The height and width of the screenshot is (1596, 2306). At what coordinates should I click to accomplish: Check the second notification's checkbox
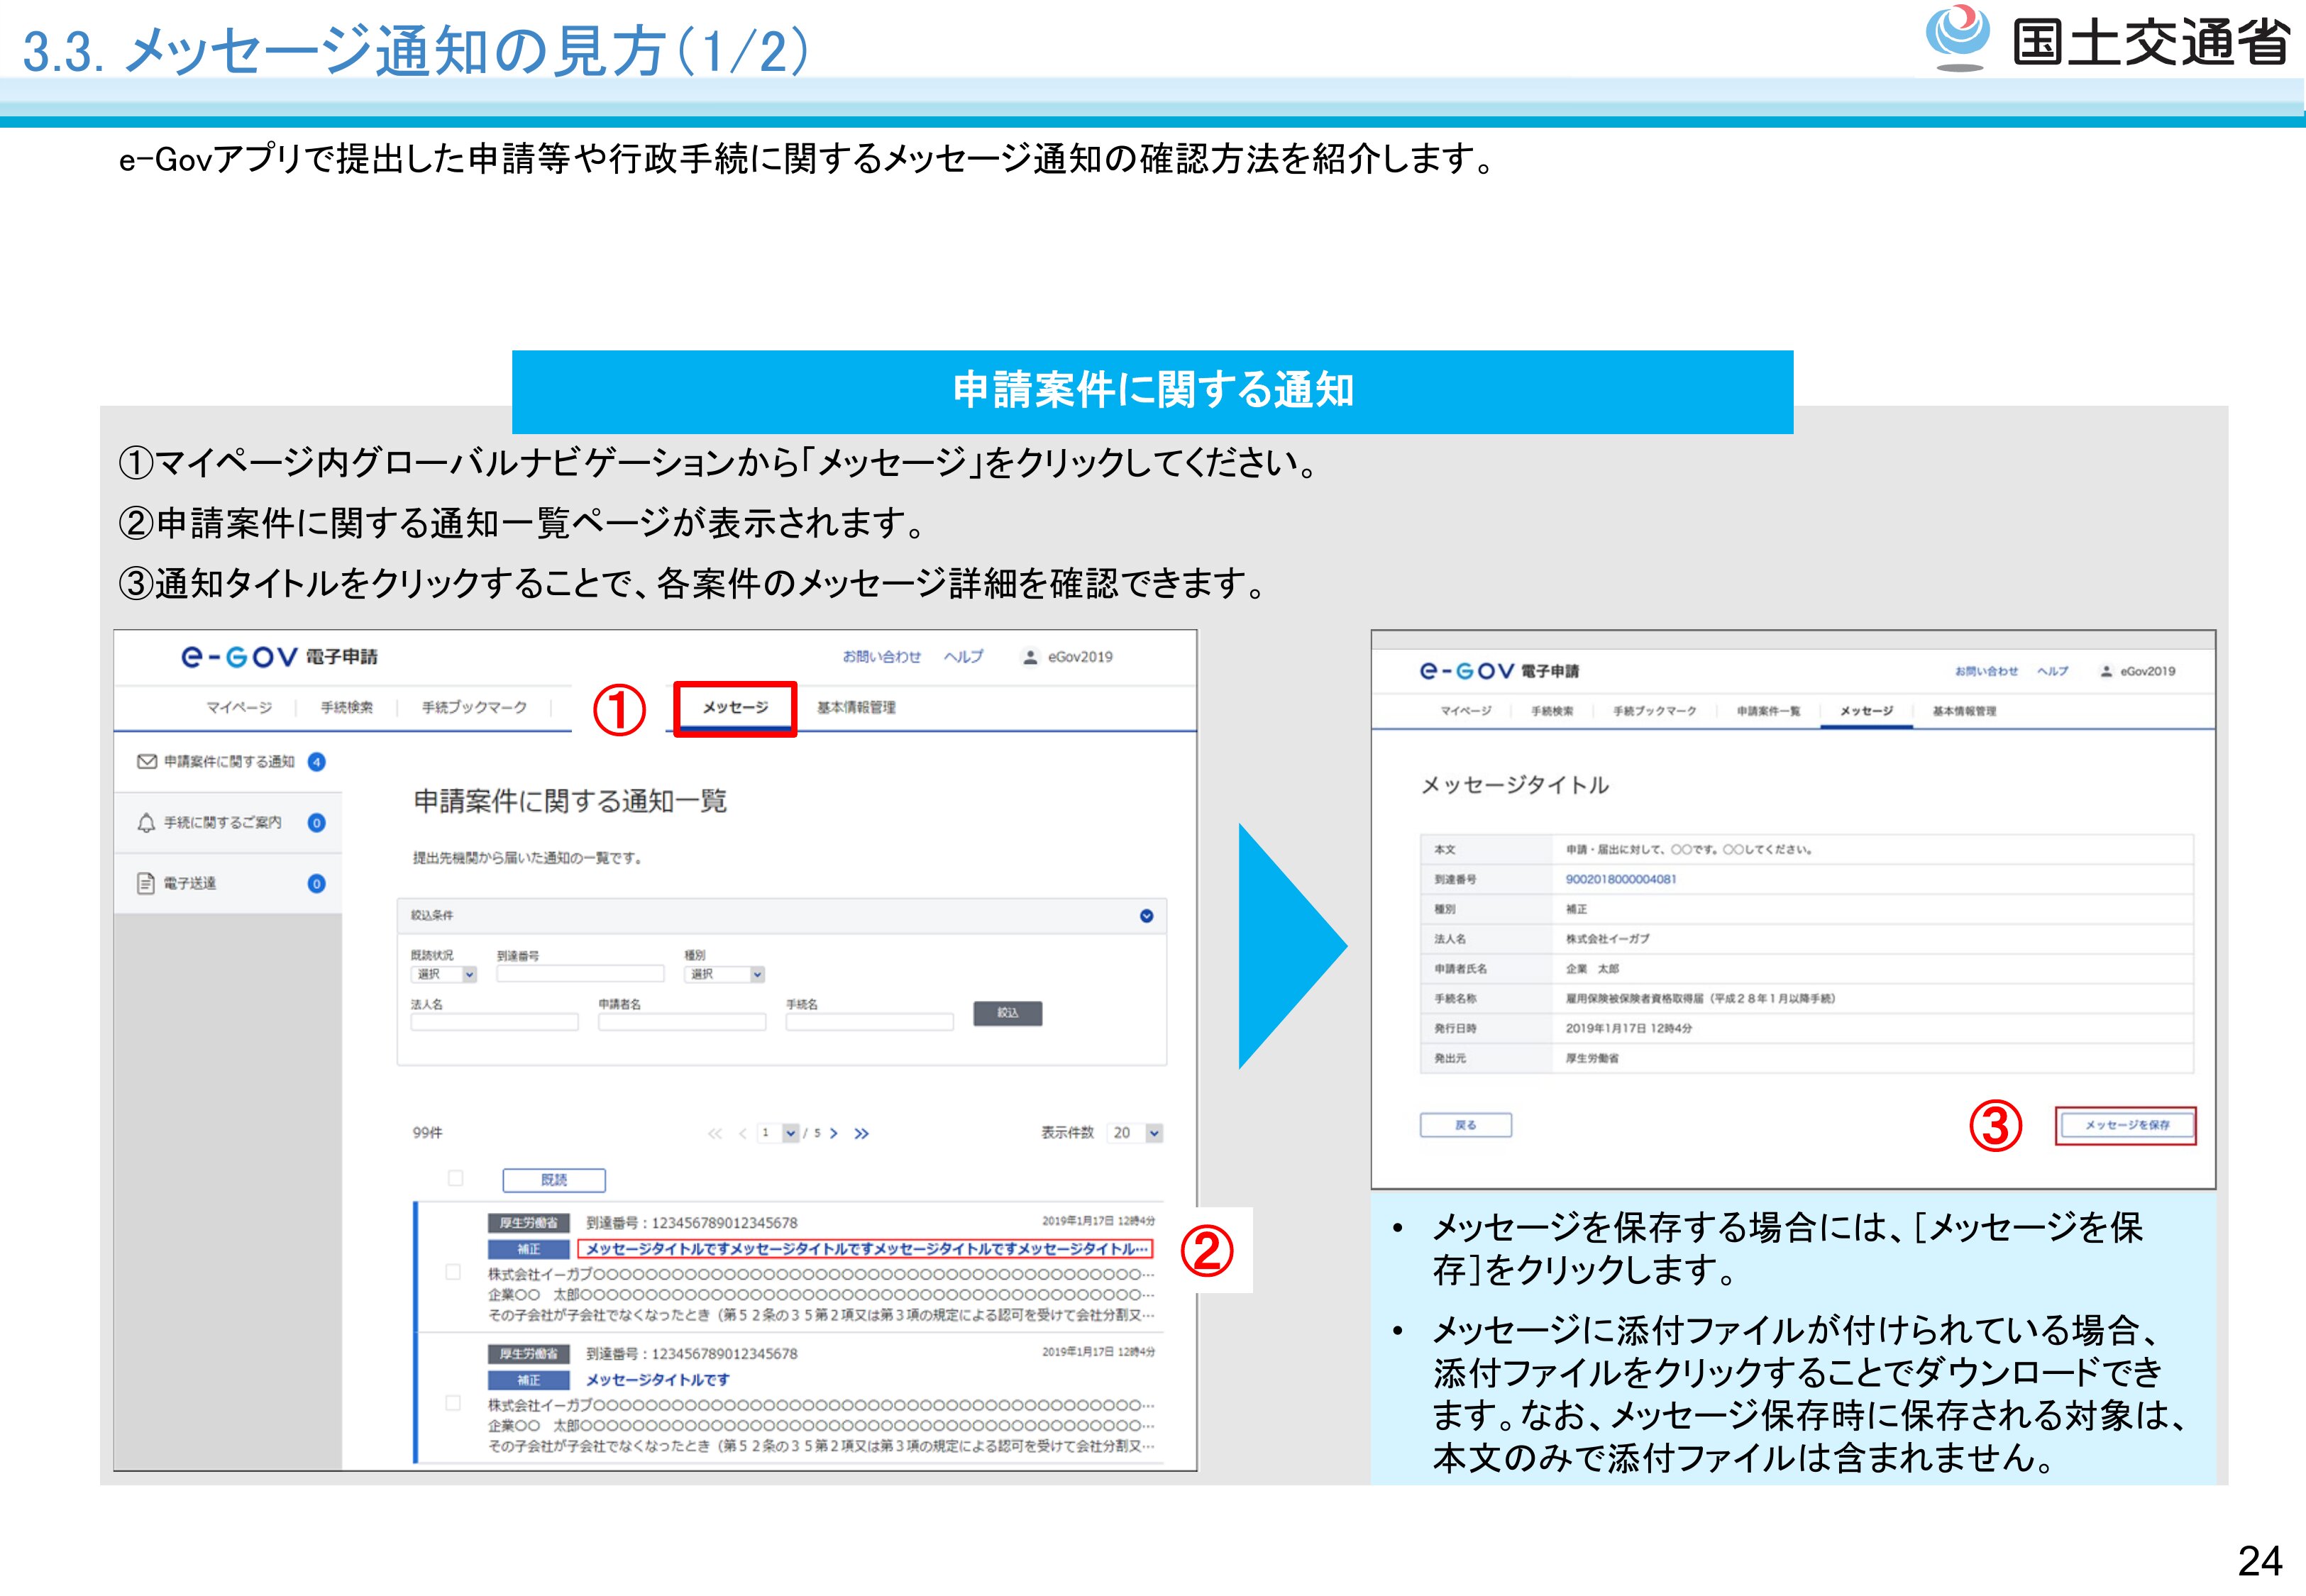[453, 1403]
